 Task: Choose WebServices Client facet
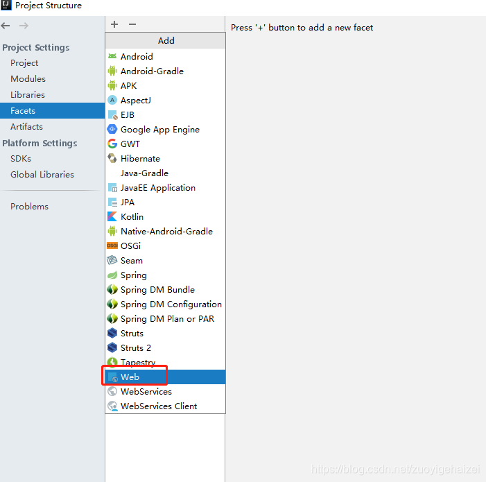tap(166, 406)
